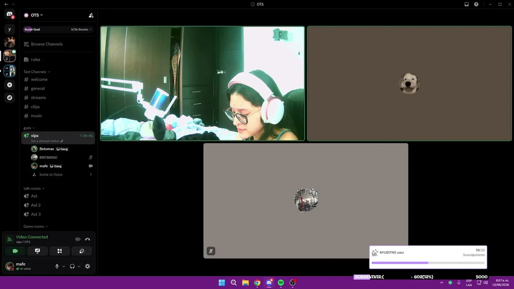This screenshot has width=514, height=289.
Task: Collapse the gods category
Action: [29, 128]
